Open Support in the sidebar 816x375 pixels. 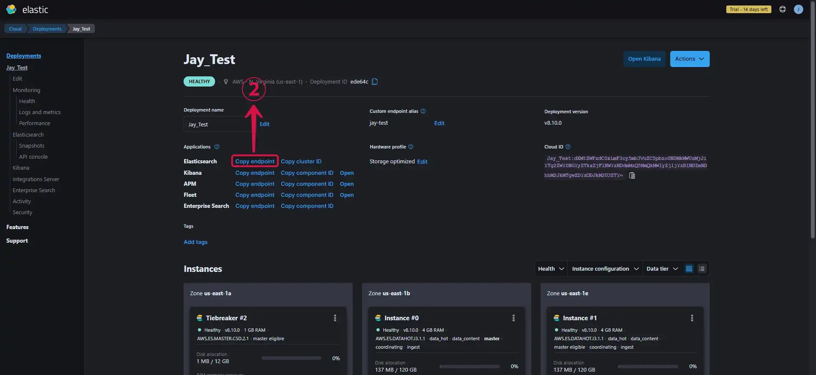17,241
